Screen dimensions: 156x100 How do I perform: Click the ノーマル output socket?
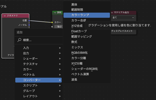coord(29,25)
